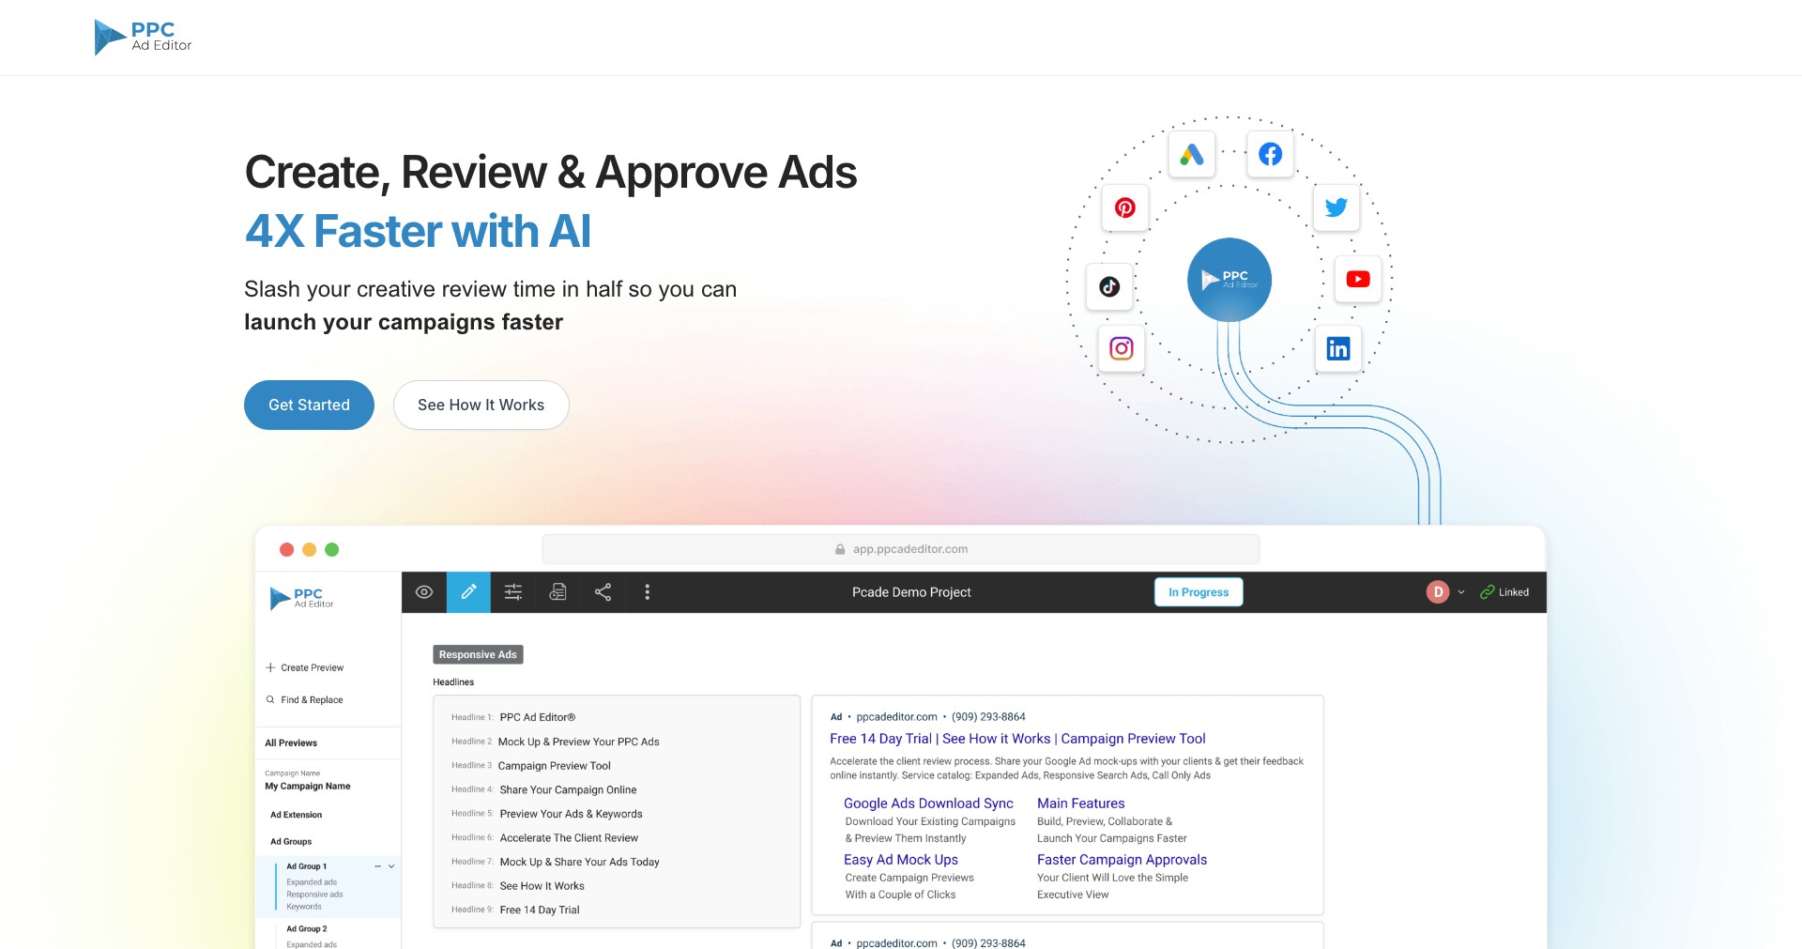Click the Pcade Demo Project title
1802x949 pixels.
pos(911,592)
